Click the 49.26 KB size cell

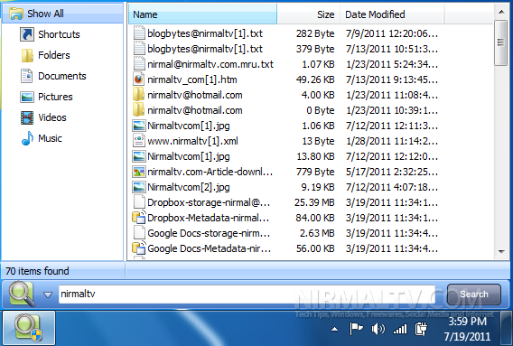pos(315,79)
